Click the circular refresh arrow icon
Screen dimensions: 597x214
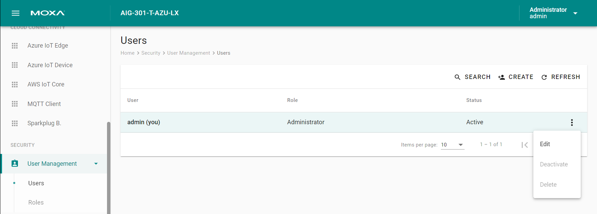pyautogui.click(x=544, y=77)
